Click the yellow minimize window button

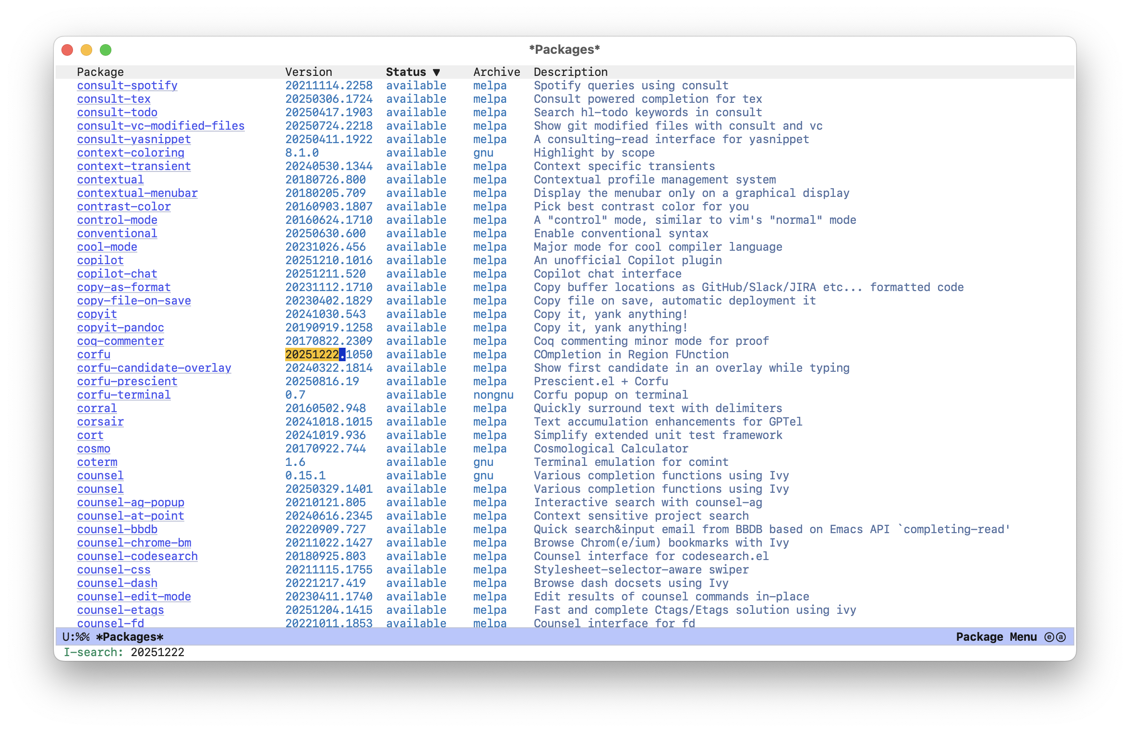point(86,50)
